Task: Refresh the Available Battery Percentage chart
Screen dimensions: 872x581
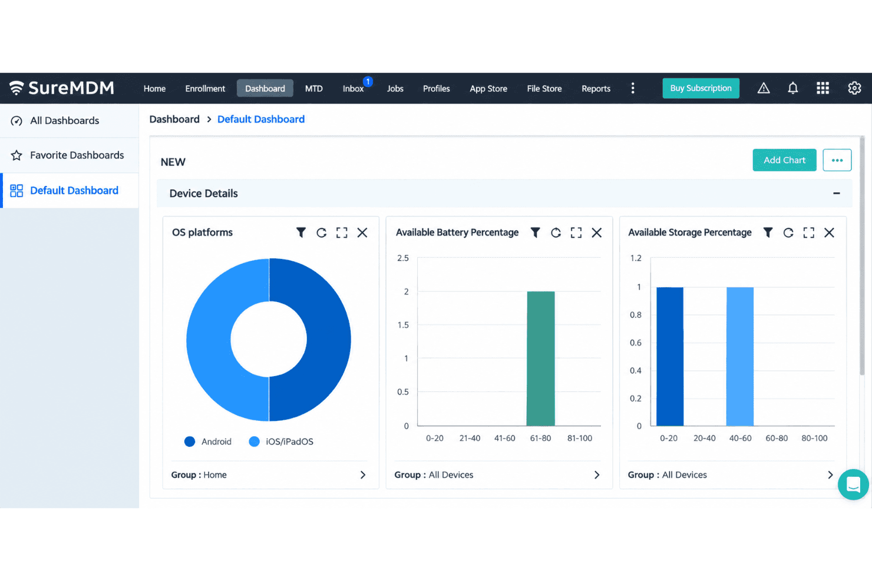Action: point(556,233)
